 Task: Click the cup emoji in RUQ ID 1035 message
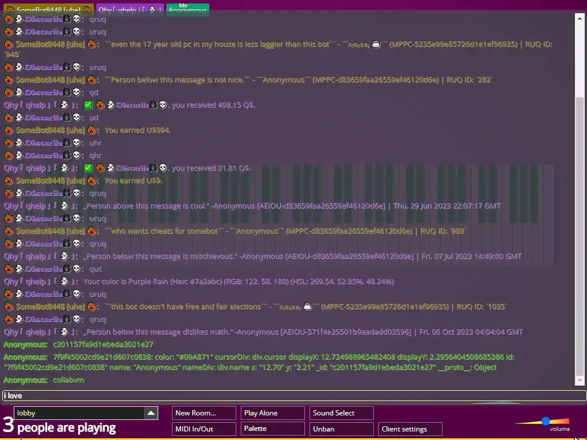[x=307, y=307]
